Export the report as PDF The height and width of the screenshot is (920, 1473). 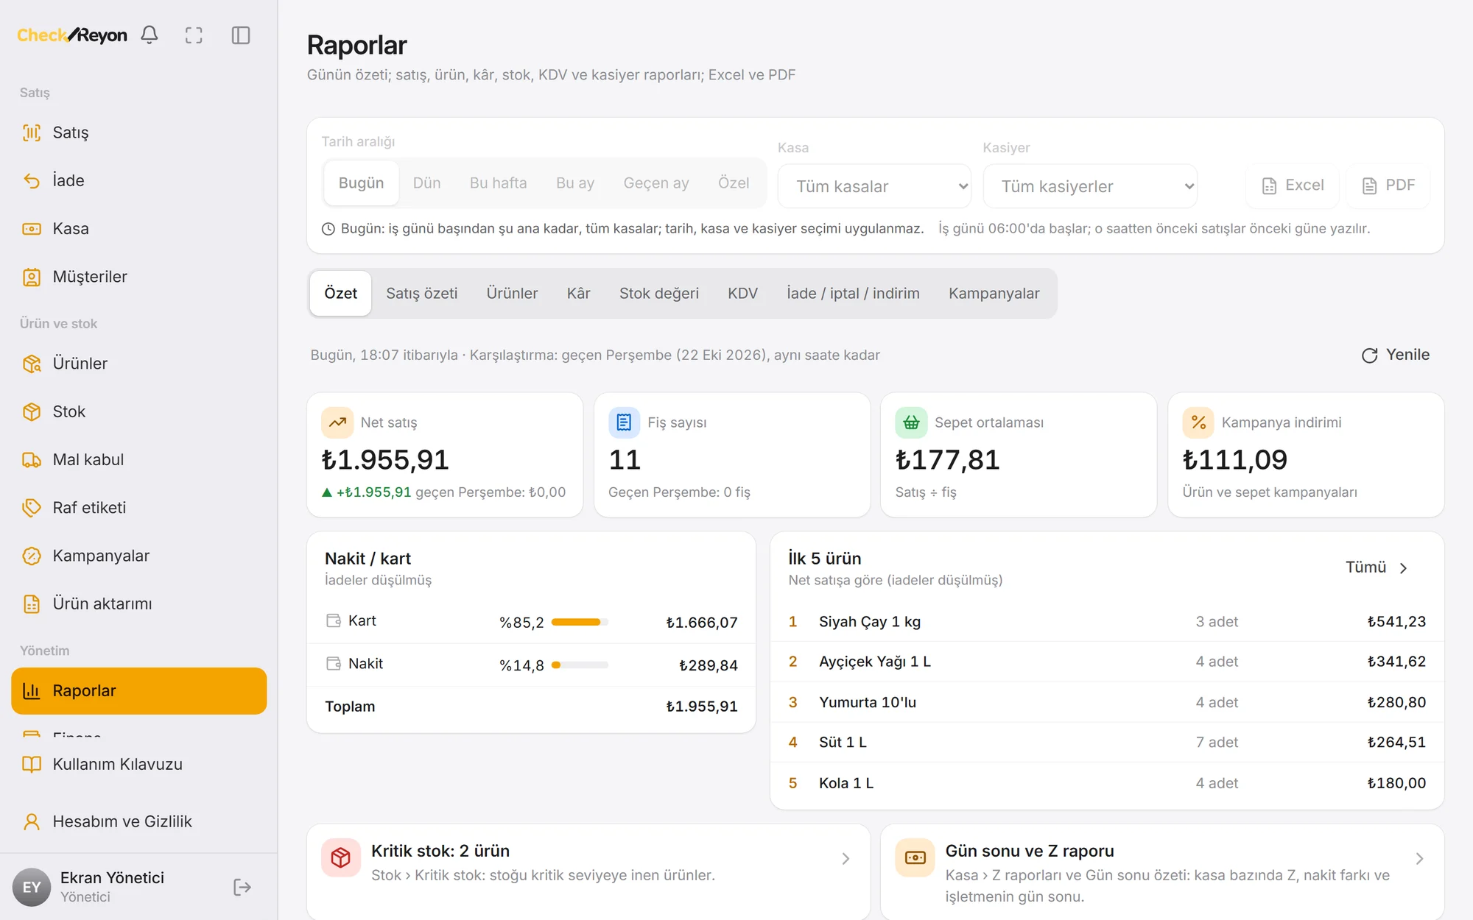(1388, 185)
